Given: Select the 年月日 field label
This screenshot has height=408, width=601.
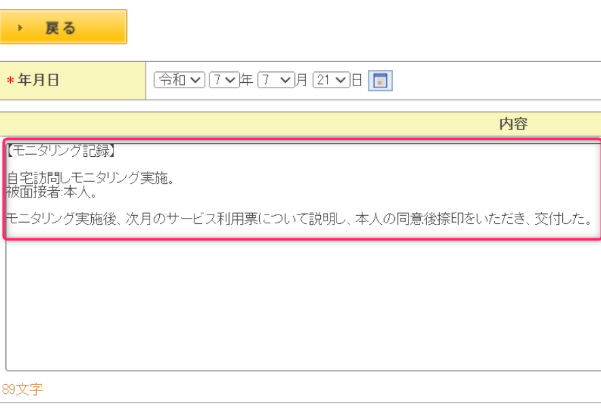Looking at the screenshot, I should click(38, 80).
